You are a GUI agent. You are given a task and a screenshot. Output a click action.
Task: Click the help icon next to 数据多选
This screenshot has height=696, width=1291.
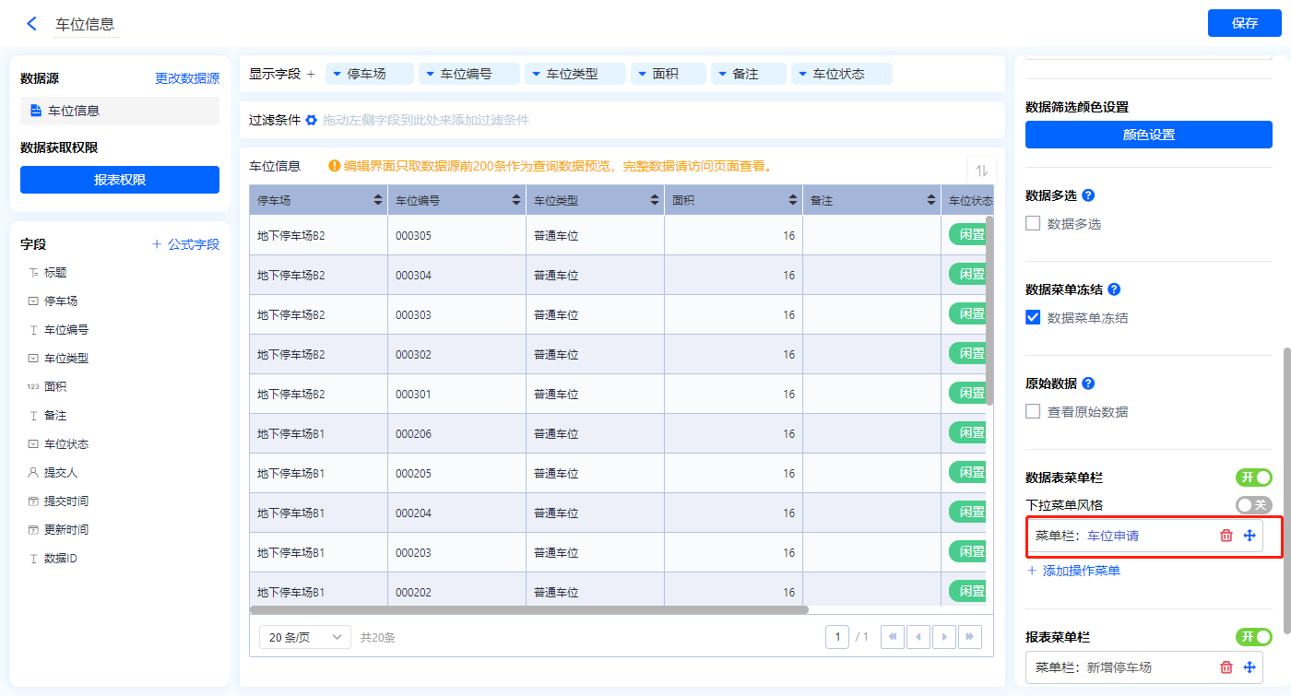[1088, 195]
